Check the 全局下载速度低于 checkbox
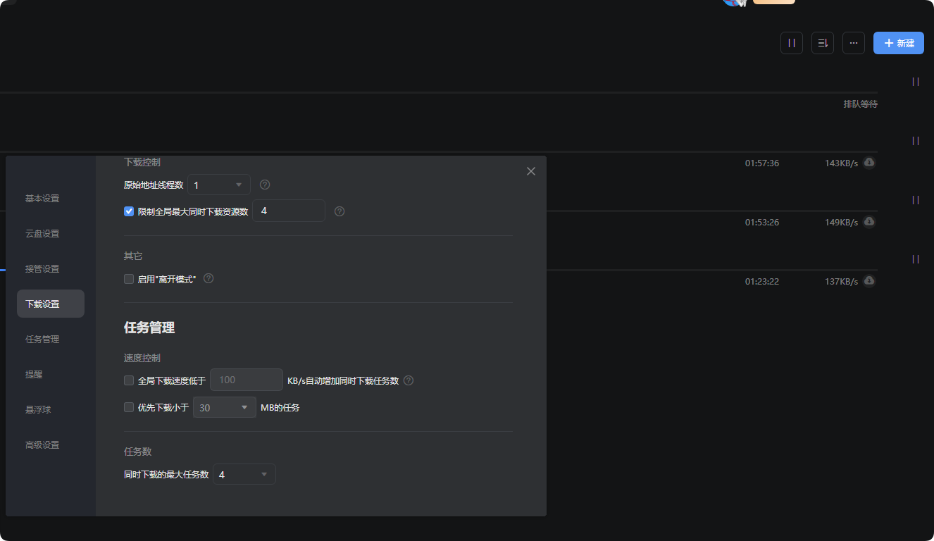The image size is (934, 541). [x=129, y=380]
